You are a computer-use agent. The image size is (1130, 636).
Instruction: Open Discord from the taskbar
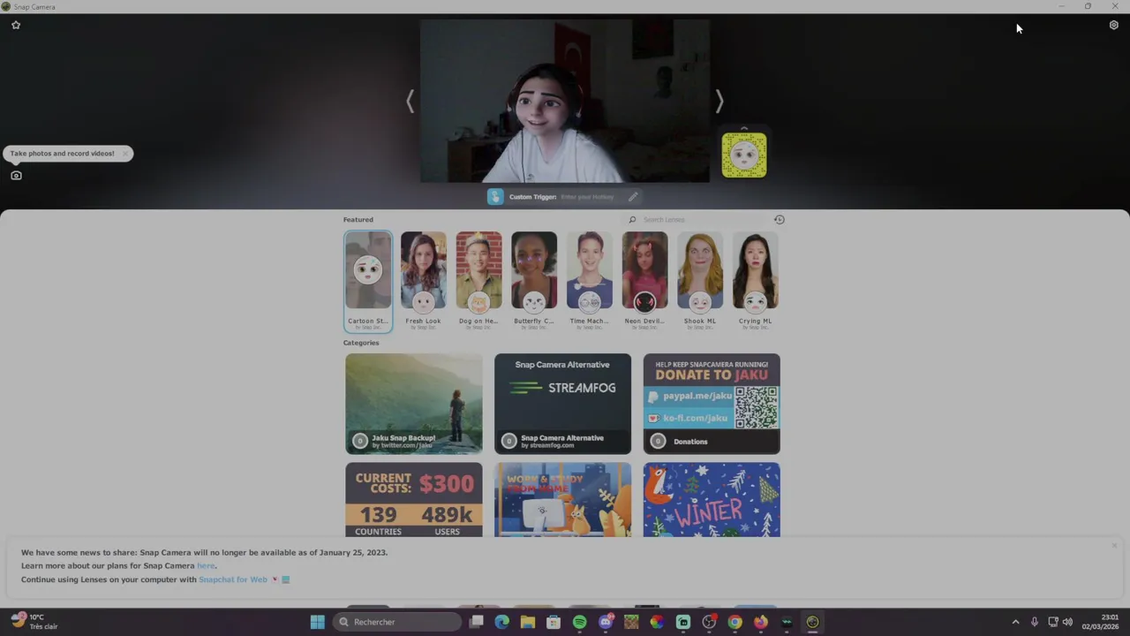click(606, 622)
